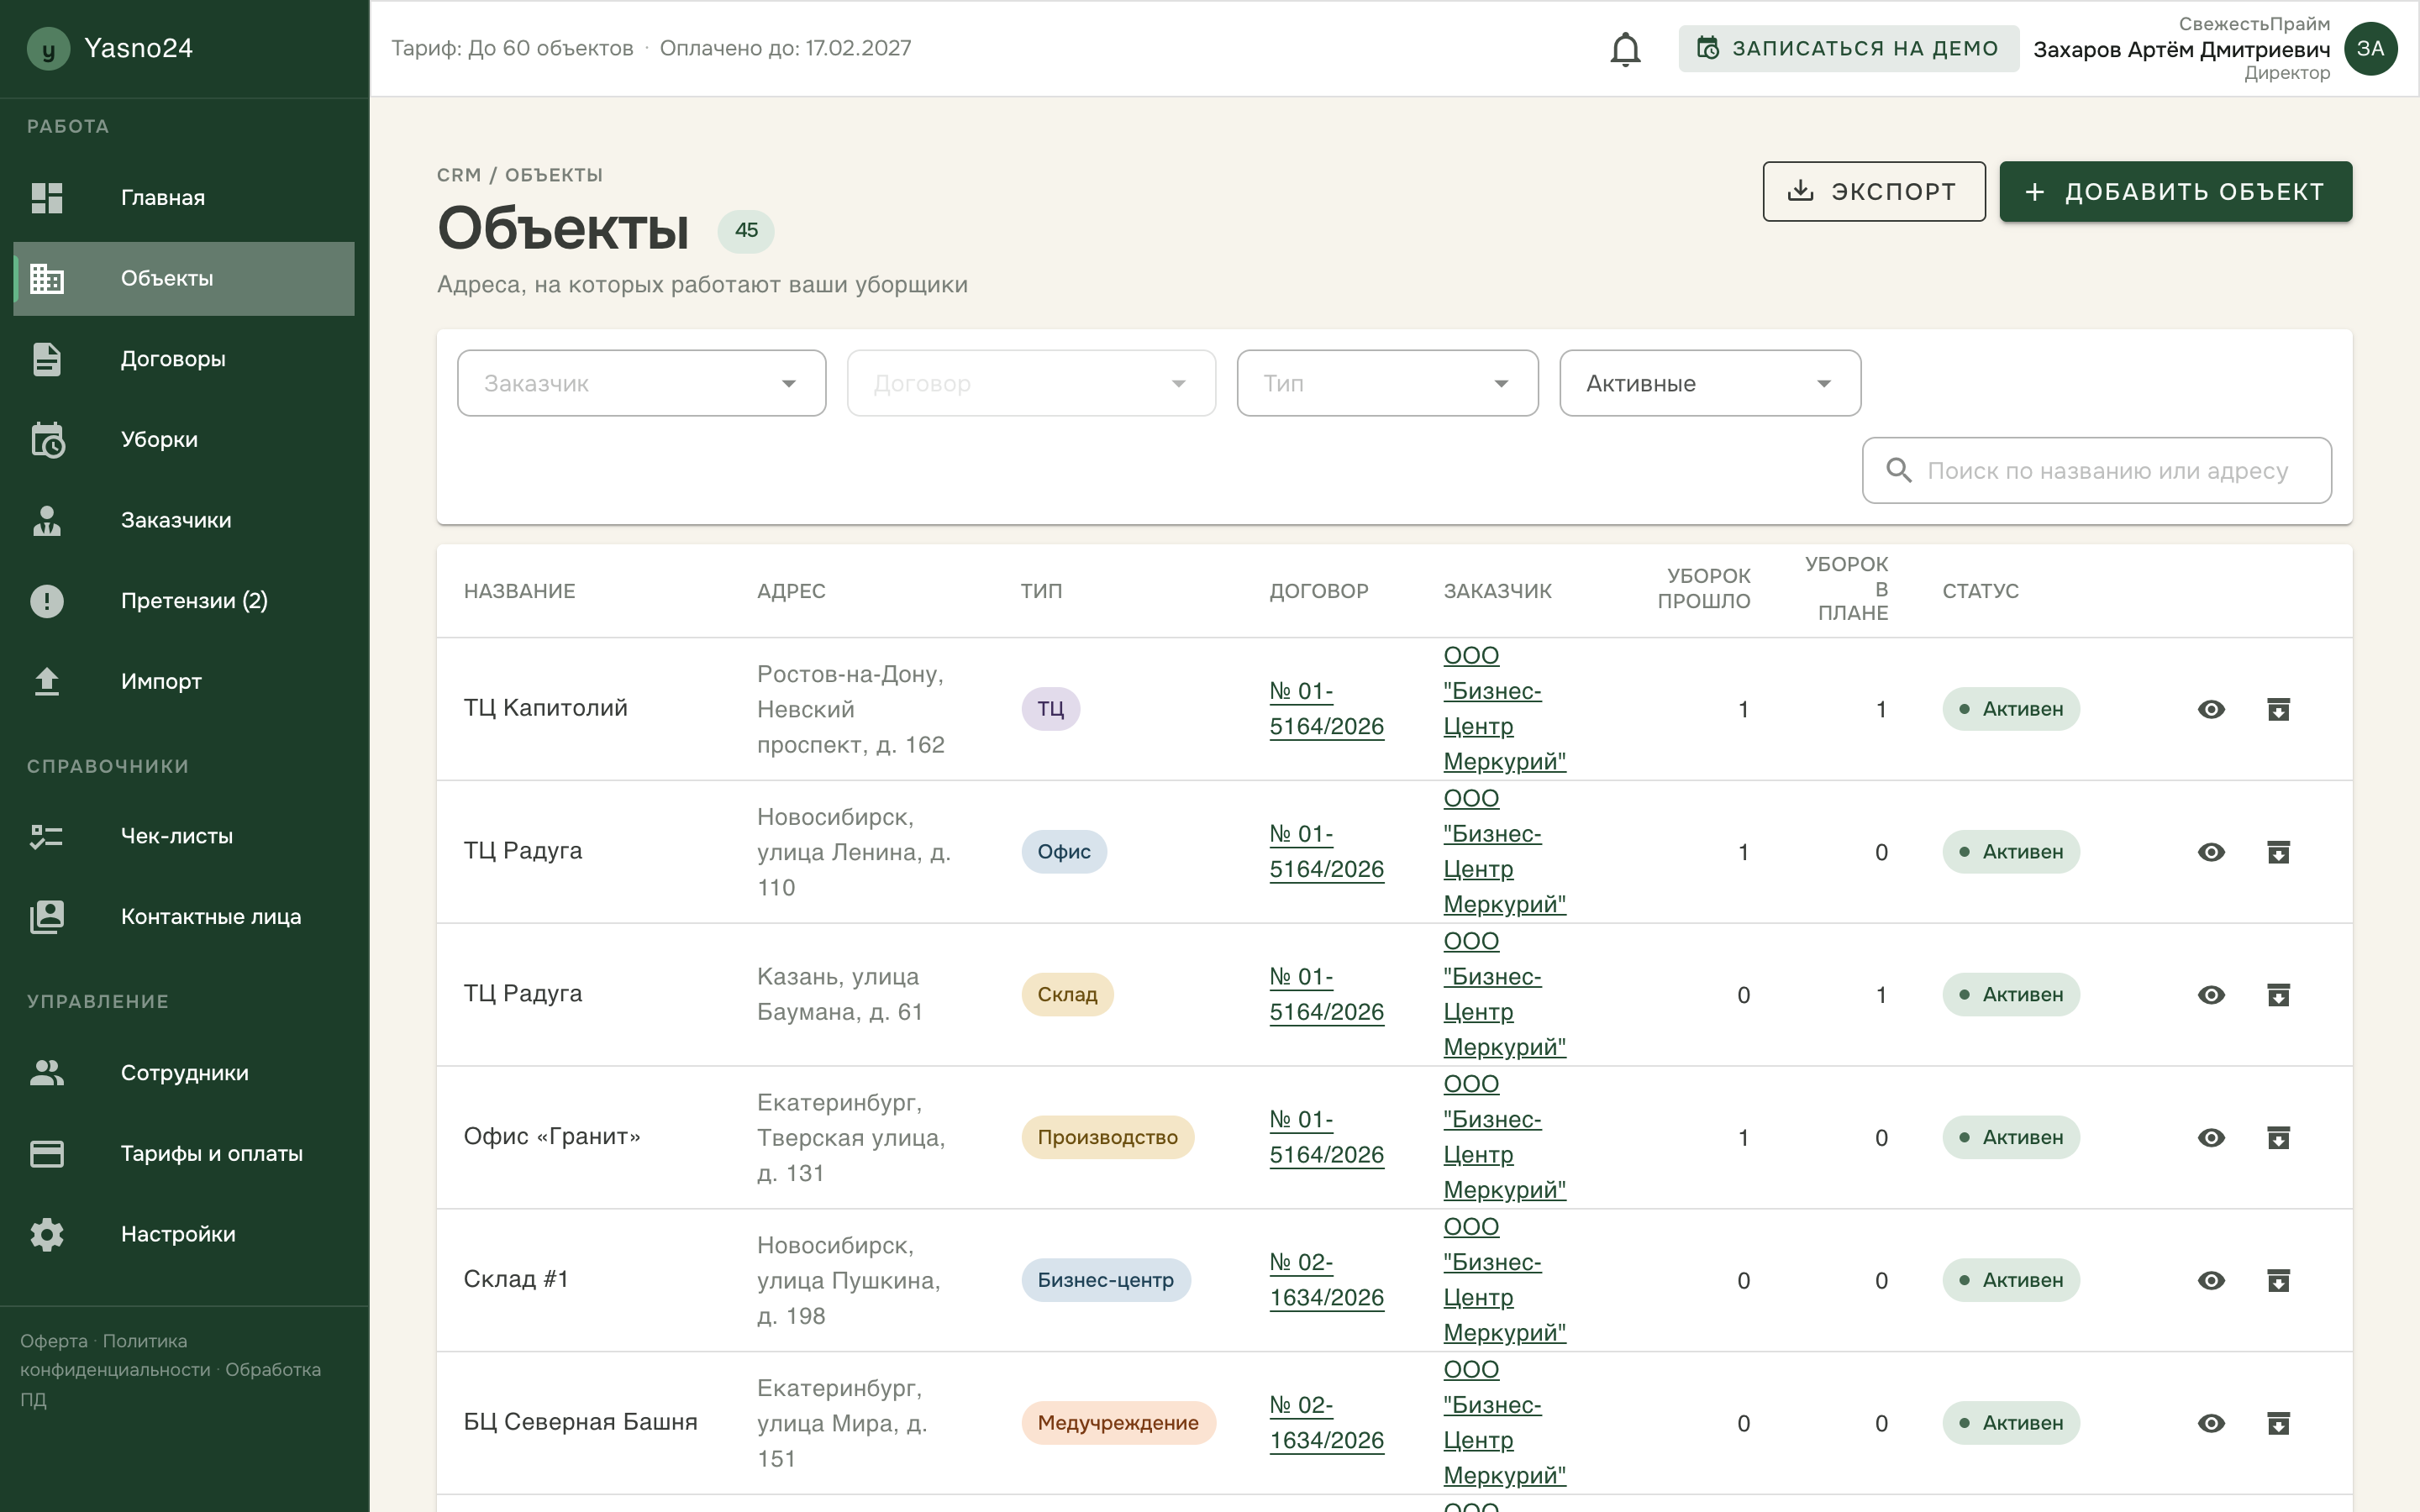
Task: Click the Объекты building icon in sidebar
Action: [x=47, y=279]
